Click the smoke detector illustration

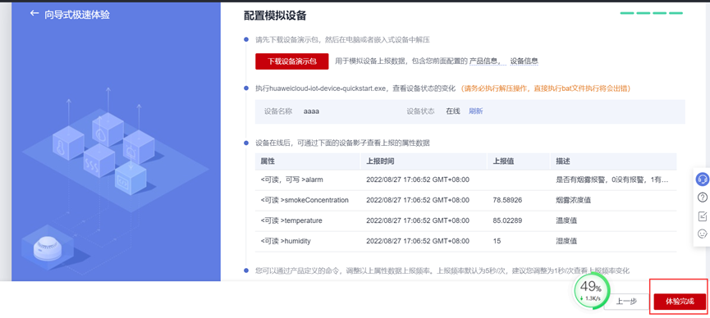point(47,249)
